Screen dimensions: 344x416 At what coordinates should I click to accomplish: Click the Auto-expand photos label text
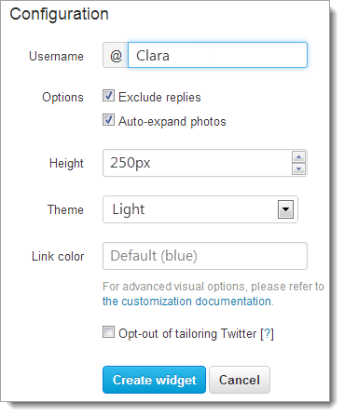pos(172,121)
